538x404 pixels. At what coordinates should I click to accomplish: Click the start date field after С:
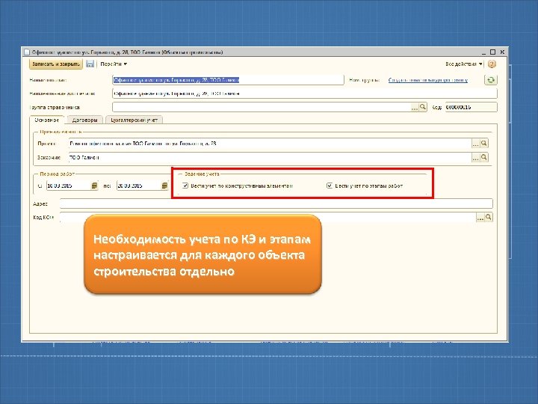point(69,186)
